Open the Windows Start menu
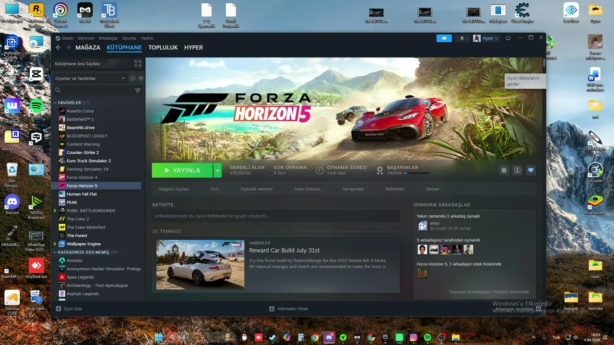Image resolution: width=614 pixels, height=345 pixels. point(159,337)
